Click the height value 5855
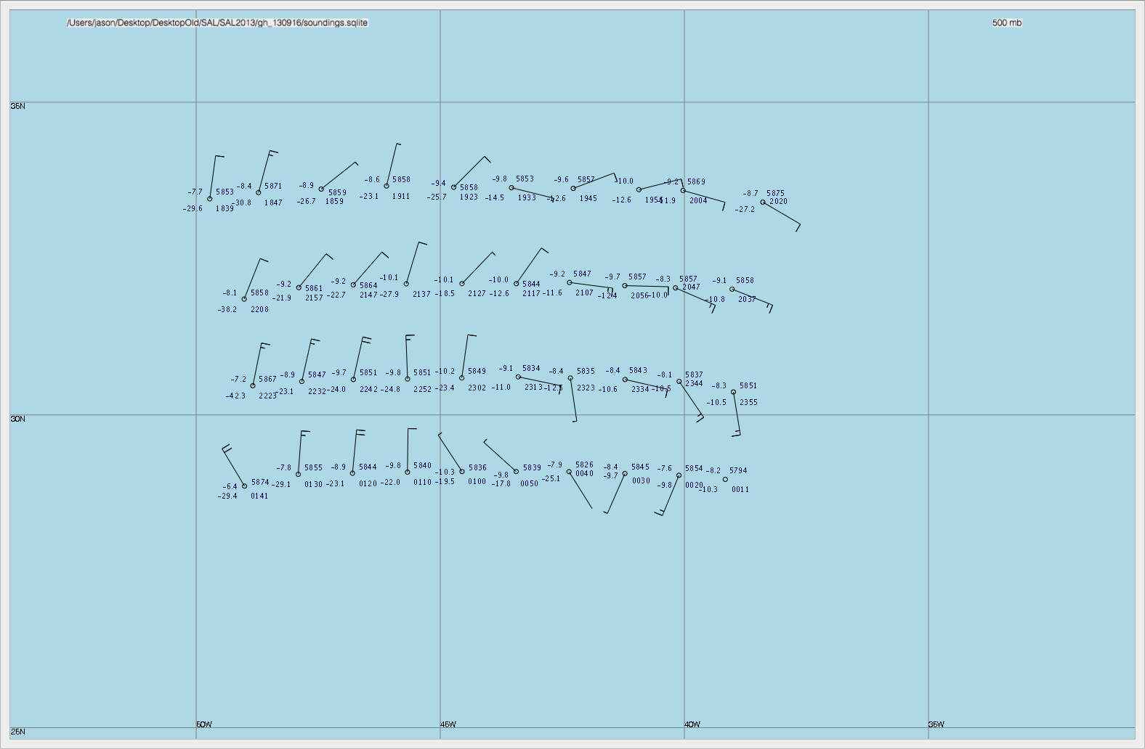The image size is (1145, 749). (x=313, y=469)
